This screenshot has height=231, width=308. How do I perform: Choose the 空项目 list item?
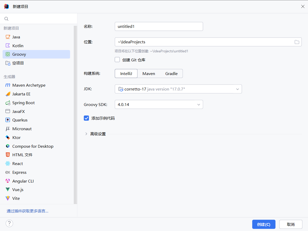pyautogui.click(x=18, y=63)
